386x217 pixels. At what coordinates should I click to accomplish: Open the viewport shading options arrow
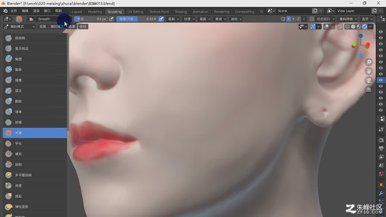[x=370, y=27]
